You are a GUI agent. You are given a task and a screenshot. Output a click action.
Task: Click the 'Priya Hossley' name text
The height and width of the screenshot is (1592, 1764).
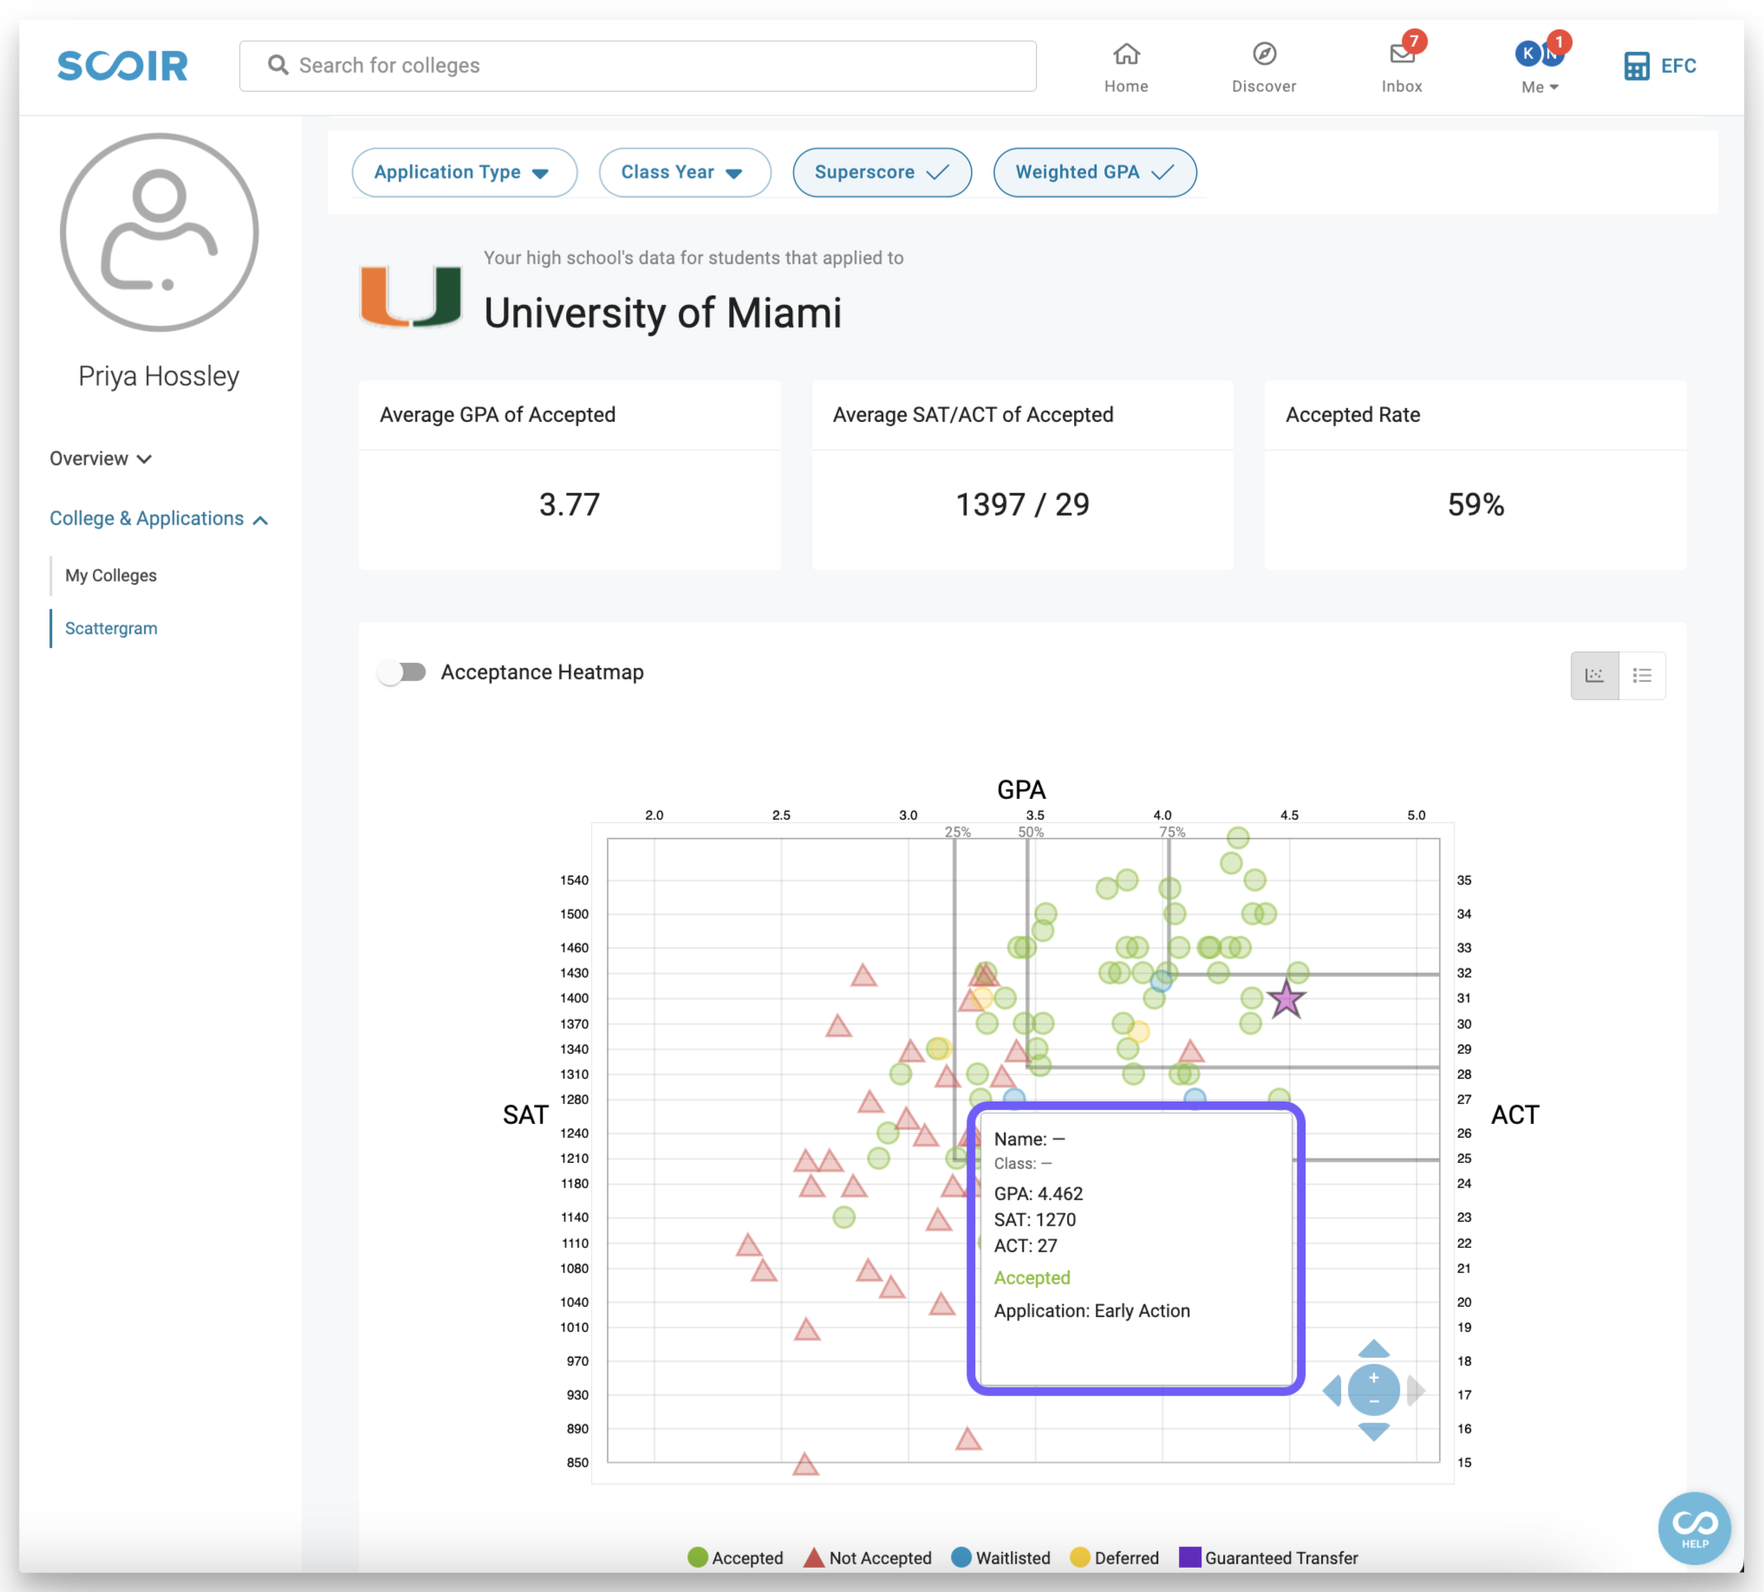159,376
